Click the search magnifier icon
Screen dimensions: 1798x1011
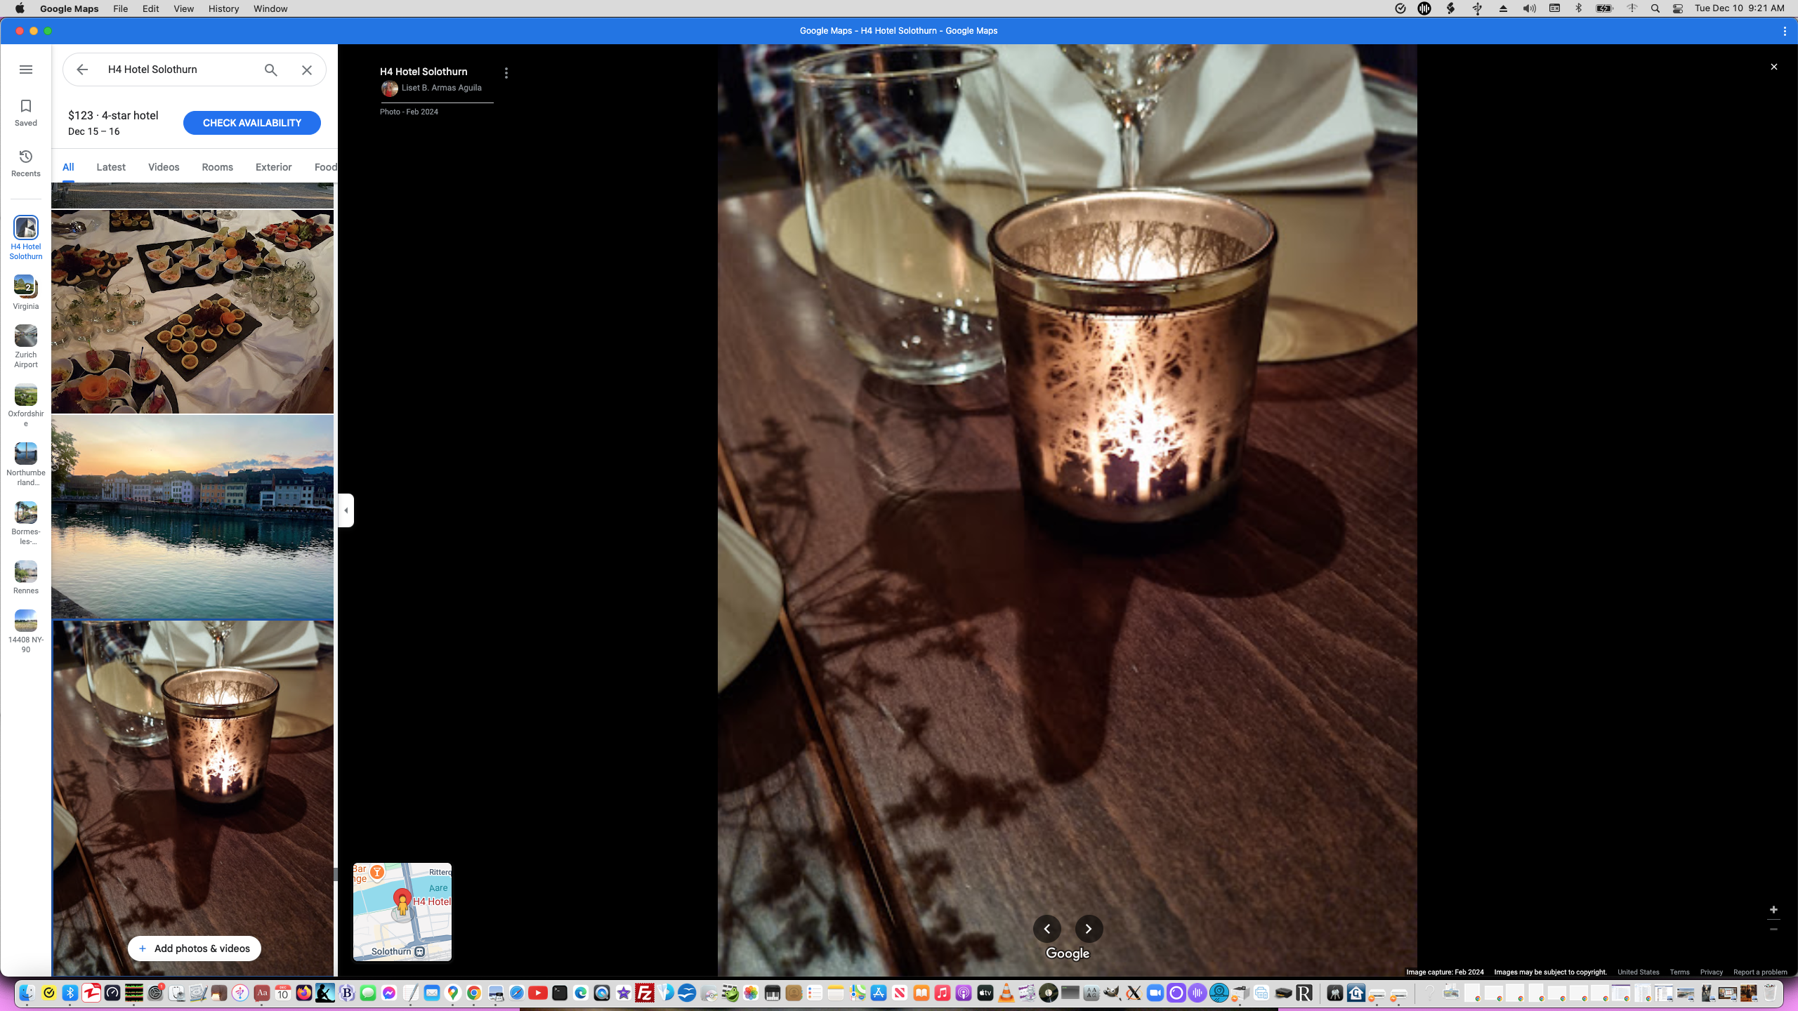point(271,70)
